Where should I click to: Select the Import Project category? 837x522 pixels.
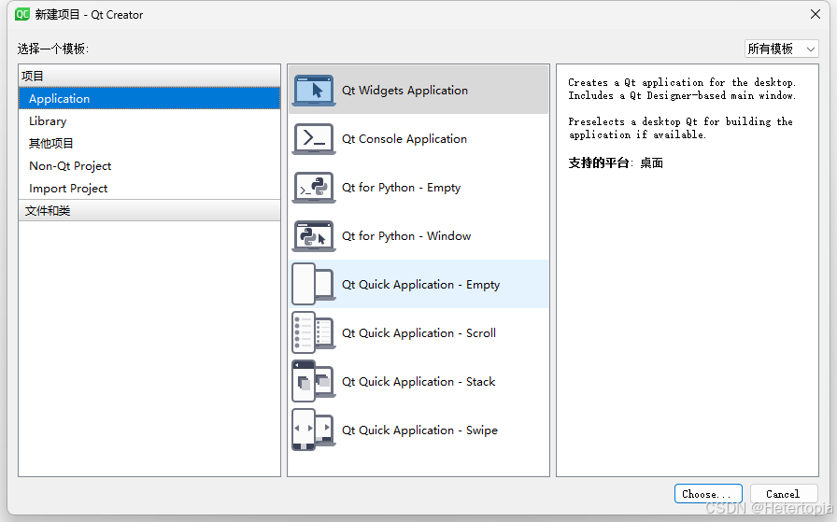(x=149, y=189)
